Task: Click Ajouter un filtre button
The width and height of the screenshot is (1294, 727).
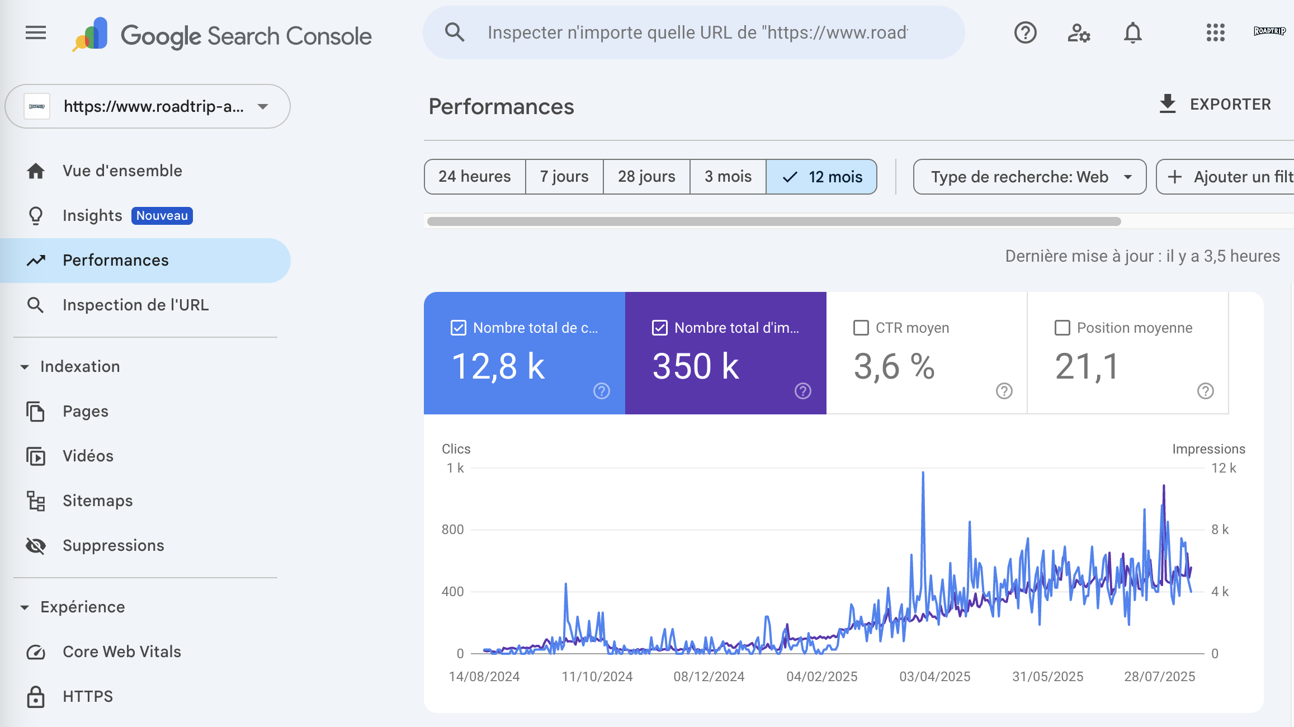Action: click(1225, 177)
